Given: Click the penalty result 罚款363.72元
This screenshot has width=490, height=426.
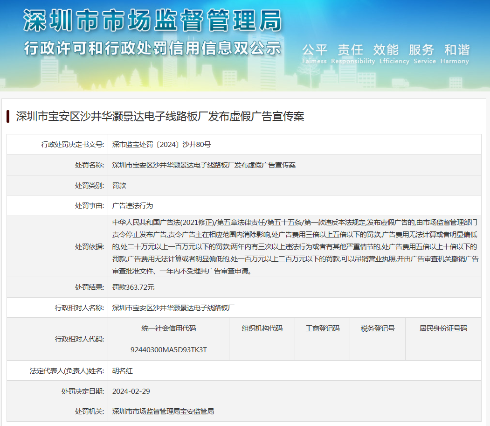Looking at the screenshot, I should click(x=133, y=287).
